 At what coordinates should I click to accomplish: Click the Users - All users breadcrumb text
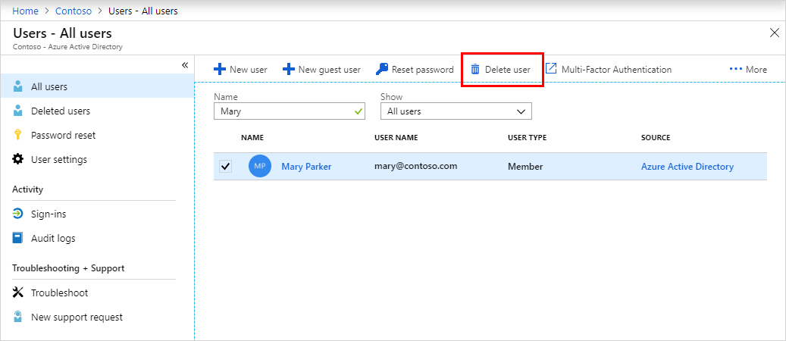(x=142, y=11)
